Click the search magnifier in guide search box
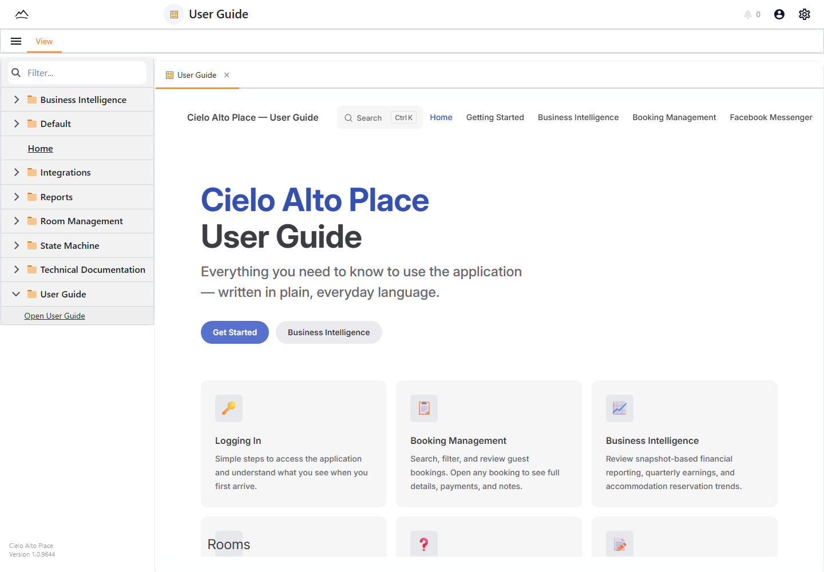The height and width of the screenshot is (572, 824). (x=348, y=118)
